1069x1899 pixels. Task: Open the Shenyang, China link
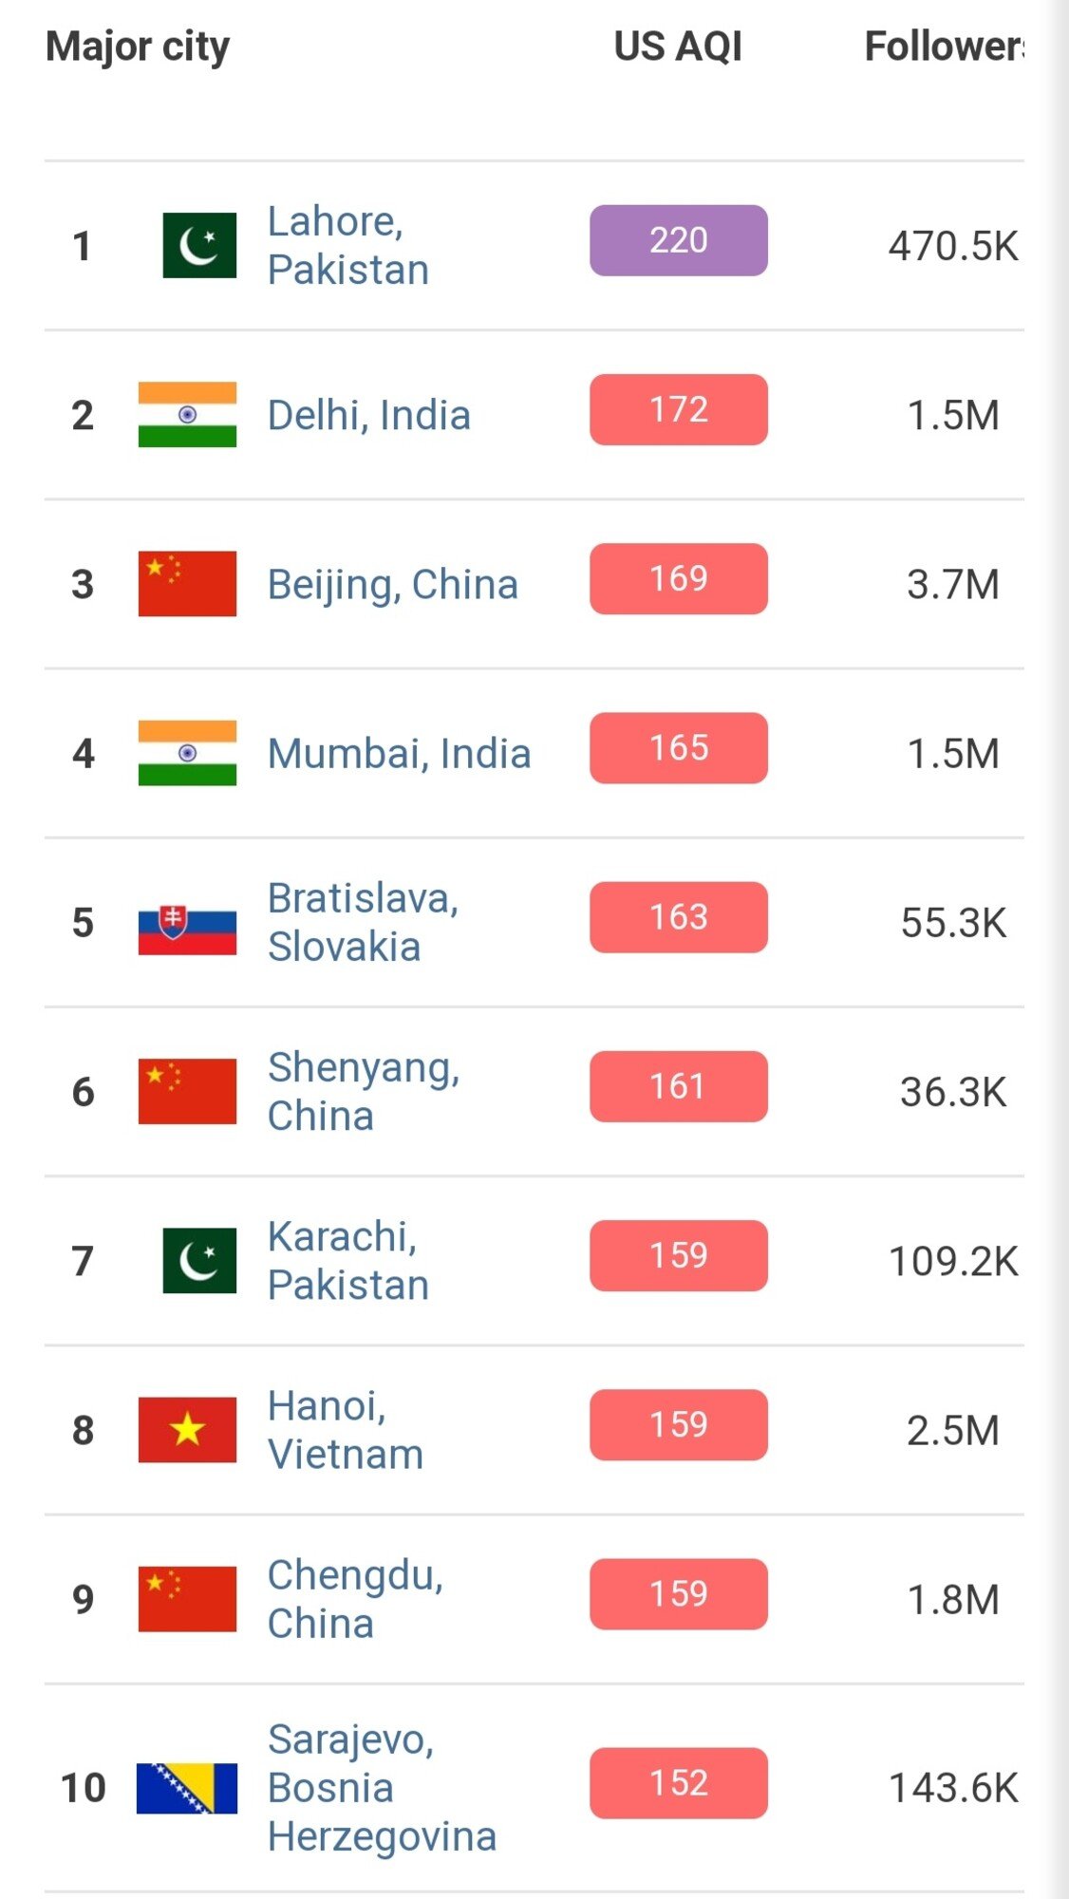pos(364,1092)
